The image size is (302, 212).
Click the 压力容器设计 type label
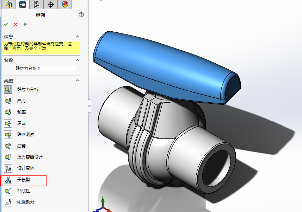30,157
